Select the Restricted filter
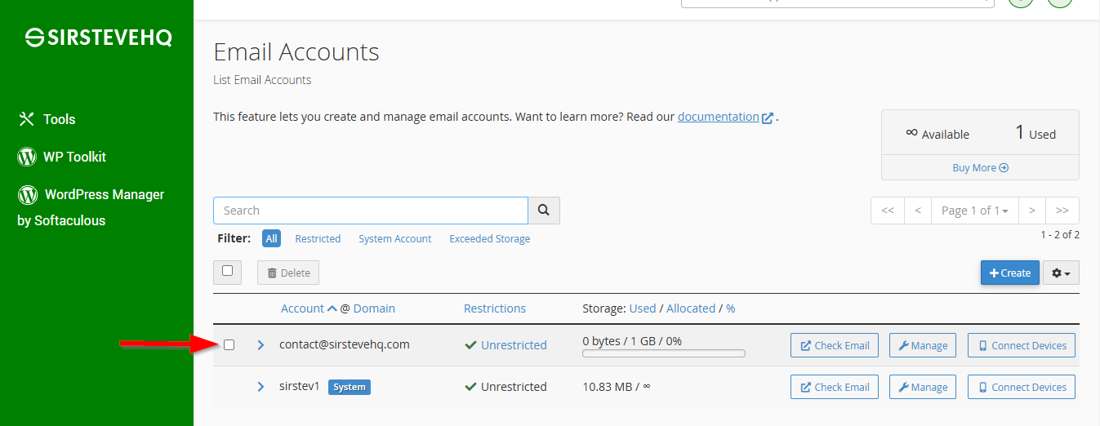The width and height of the screenshot is (1100, 426). [x=318, y=239]
